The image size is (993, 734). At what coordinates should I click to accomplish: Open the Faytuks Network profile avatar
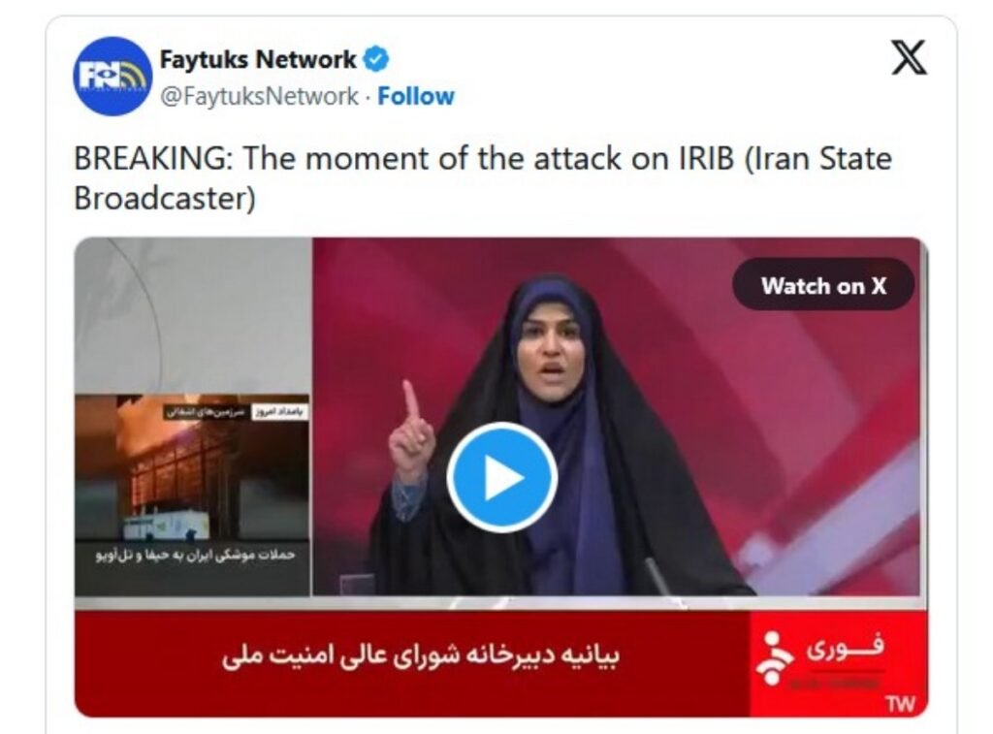point(112,76)
